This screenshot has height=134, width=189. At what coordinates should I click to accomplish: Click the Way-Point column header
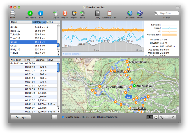pyautogui.click(x=17, y=60)
